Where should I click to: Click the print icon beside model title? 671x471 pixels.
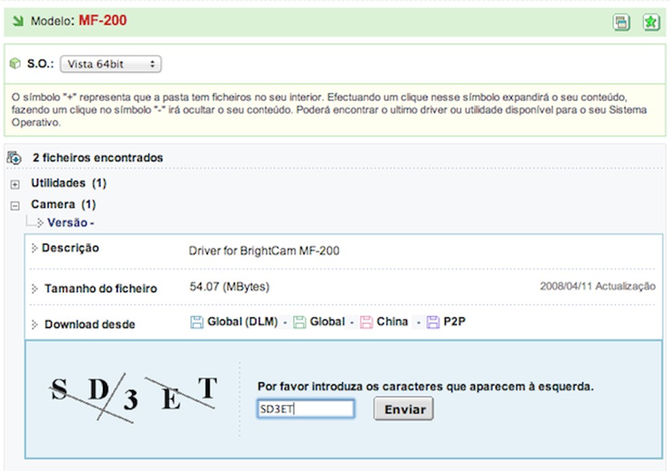coord(621,22)
